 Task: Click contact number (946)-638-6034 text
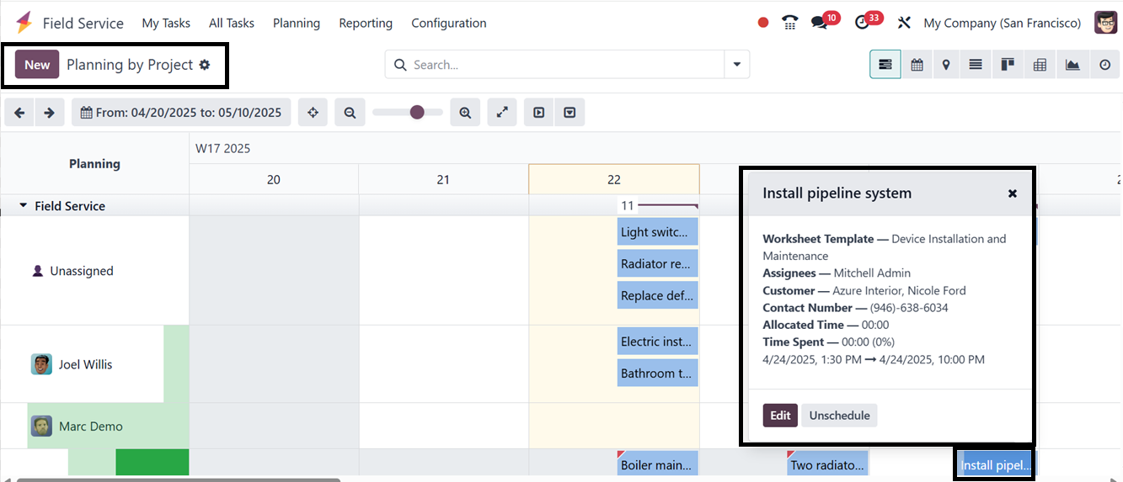tap(909, 308)
